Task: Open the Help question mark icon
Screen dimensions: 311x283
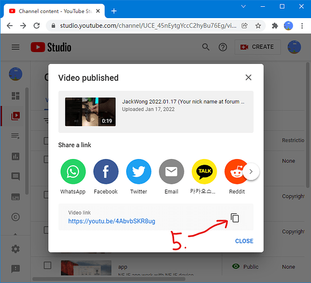Action: point(223,48)
